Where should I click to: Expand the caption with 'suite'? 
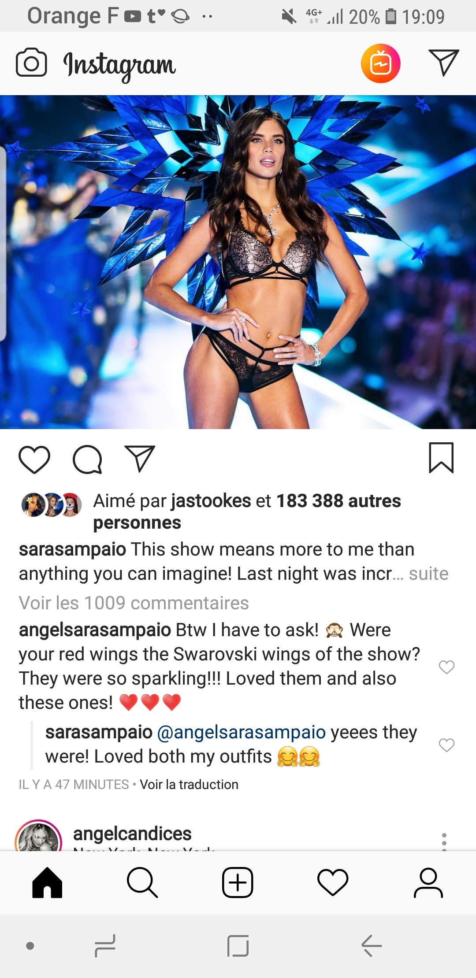click(428, 574)
